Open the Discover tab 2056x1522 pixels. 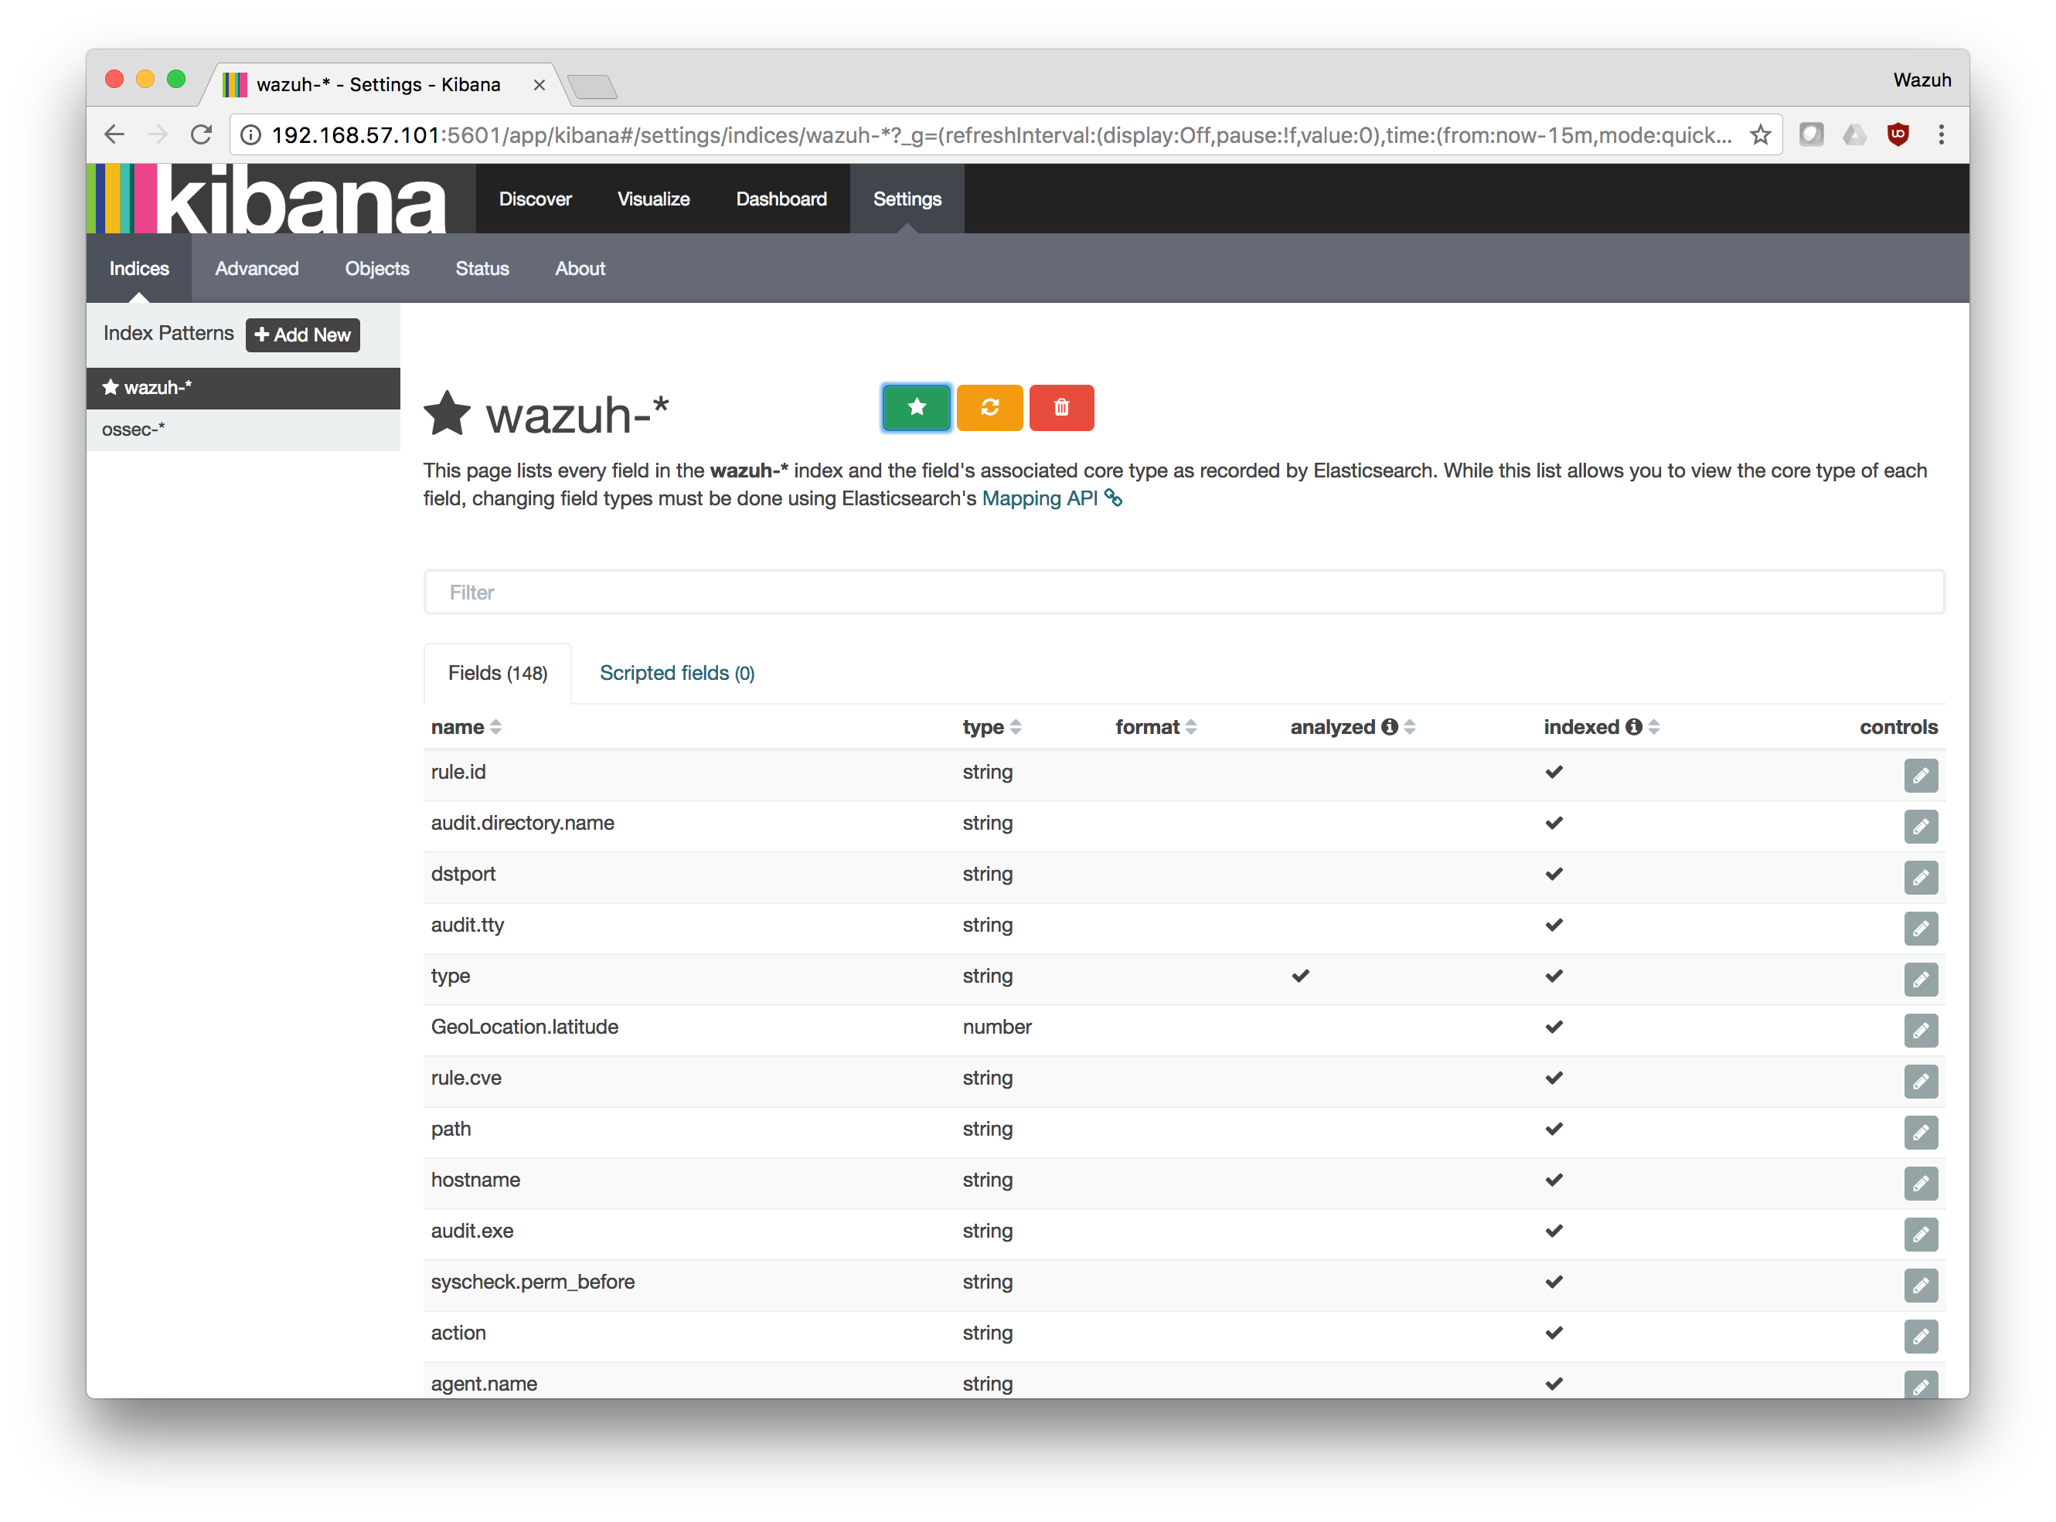[x=535, y=199]
